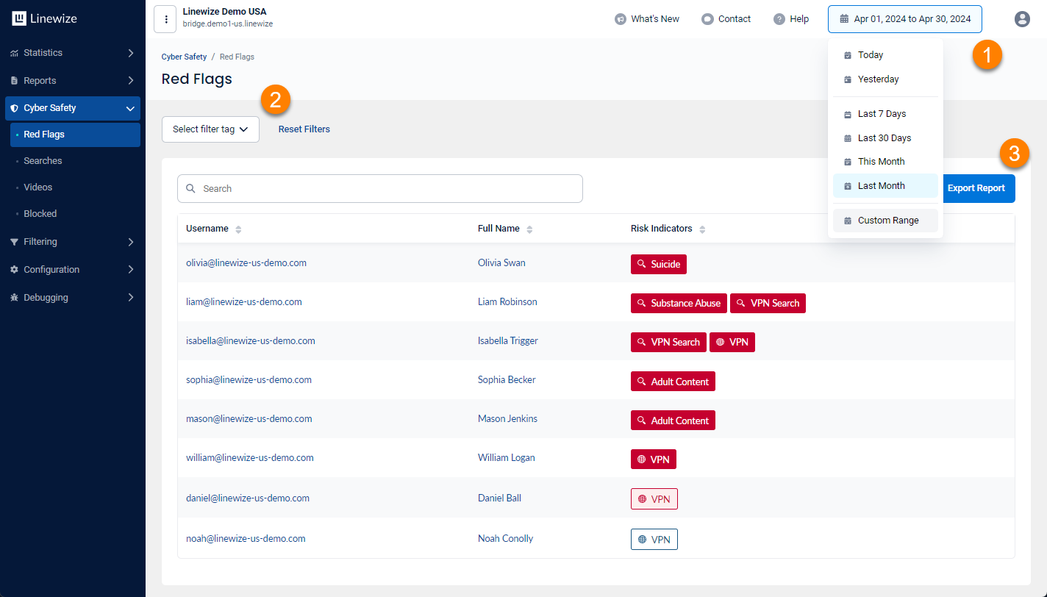The width and height of the screenshot is (1047, 597).
Task: Click the What's New megaphone icon
Action: tap(621, 19)
